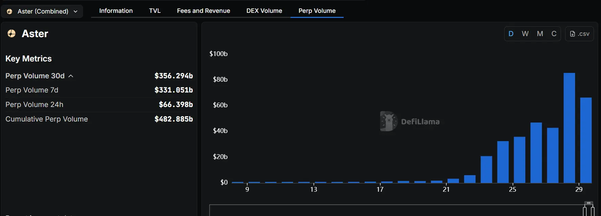
Task: Open the Fees and Revenue tab
Action: click(x=203, y=11)
